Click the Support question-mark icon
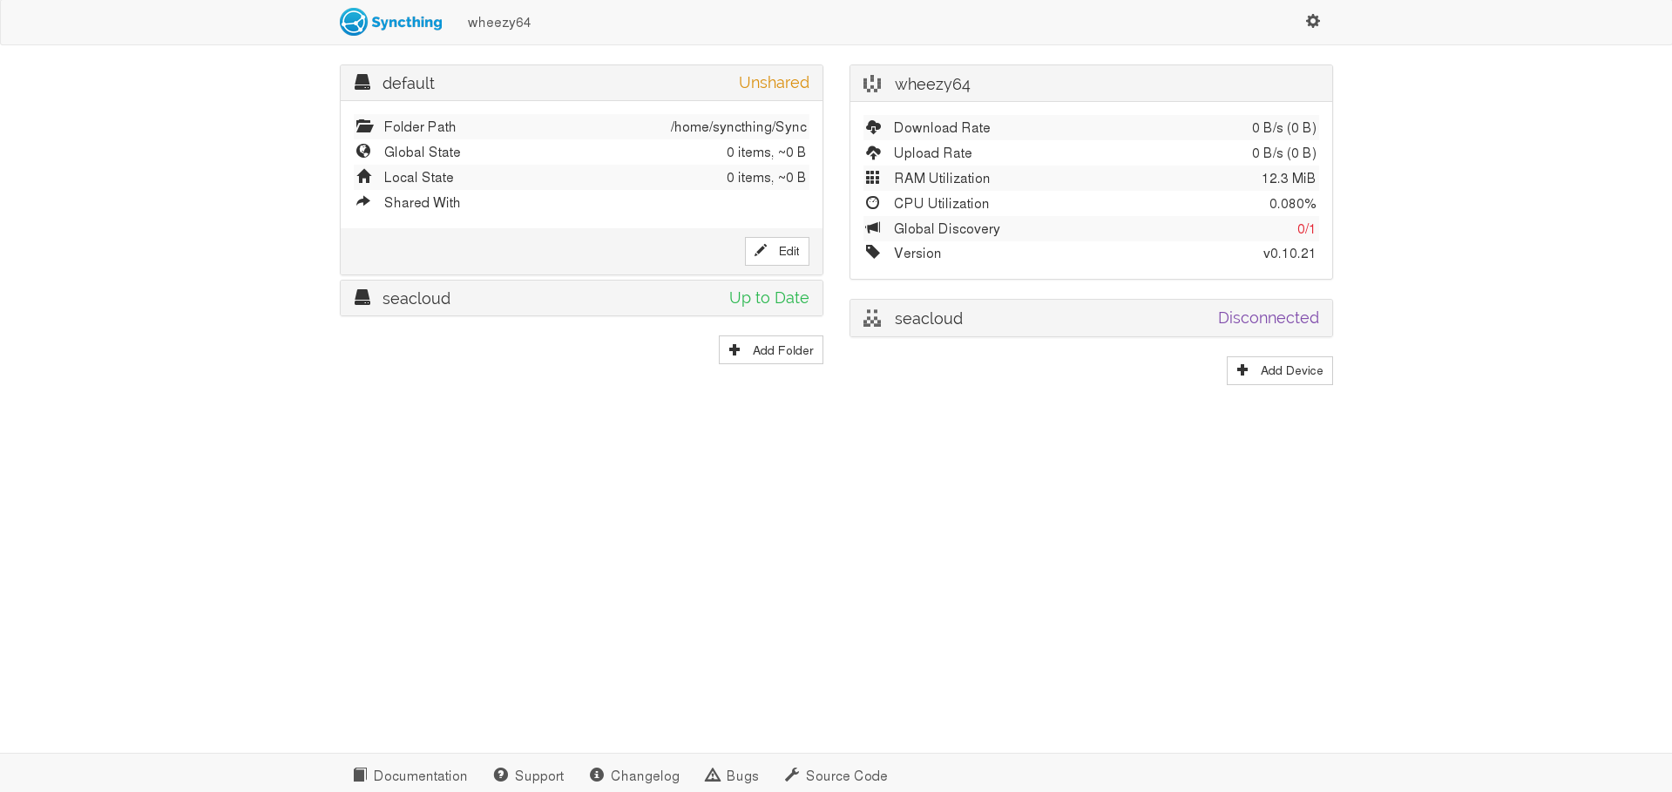Image resolution: width=1672 pixels, height=792 pixels. coord(501,775)
